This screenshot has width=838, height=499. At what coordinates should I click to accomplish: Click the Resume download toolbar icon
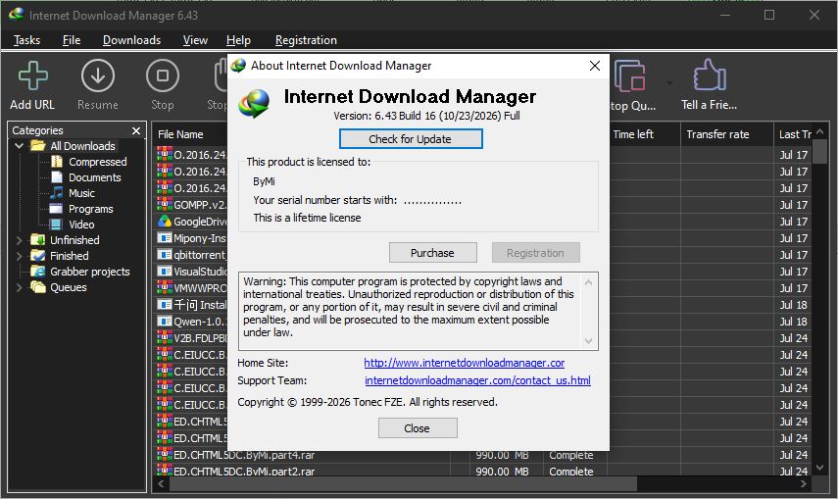(x=98, y=75)
